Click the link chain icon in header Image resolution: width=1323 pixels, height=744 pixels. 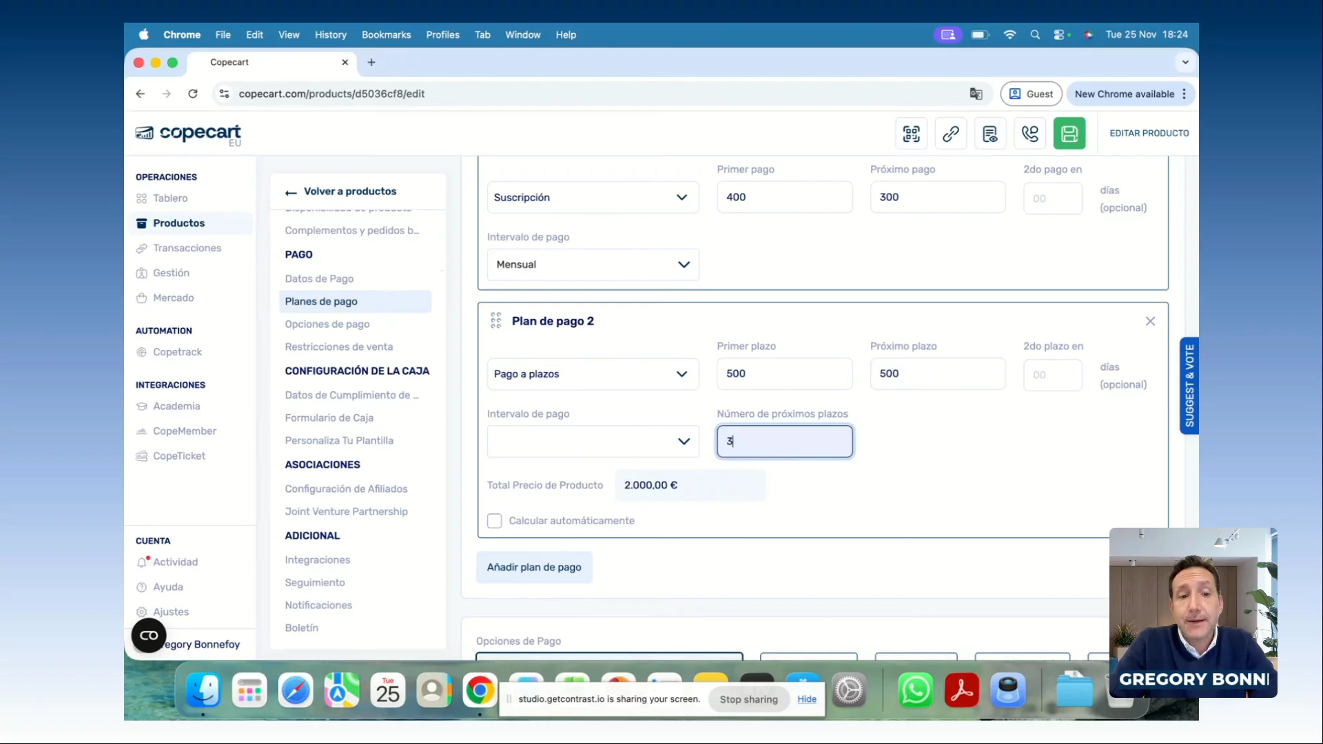(950, 134)
